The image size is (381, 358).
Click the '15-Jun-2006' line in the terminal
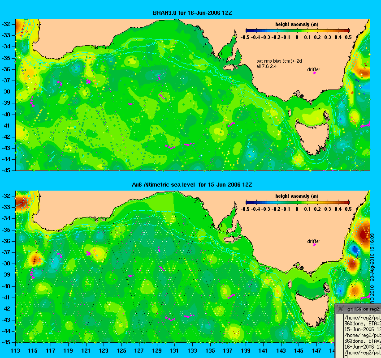click(x=363, y=329)
